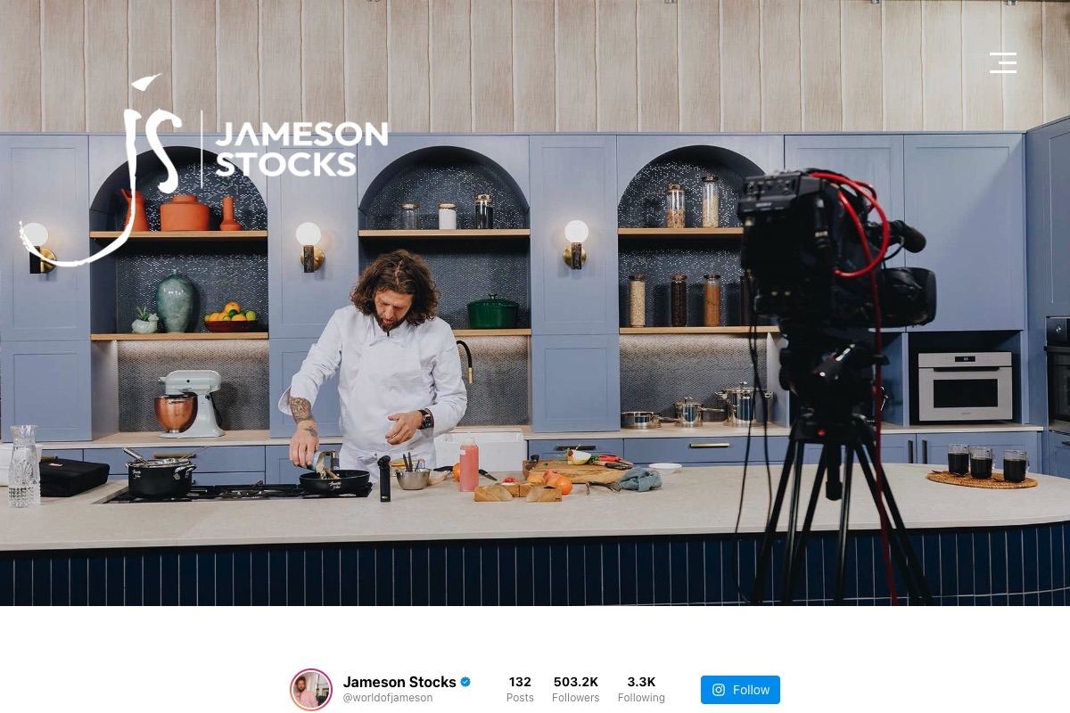Click the green pot on the shelf
The height and width of the screenshot is (713, 1070).
[x=493, y=313]
